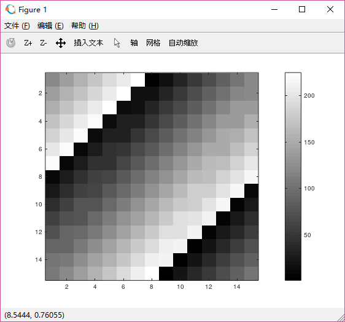Click the rotate tool icon in toolbar
Viewport: 345px width, 322px height.
click(x=10, y=43)
